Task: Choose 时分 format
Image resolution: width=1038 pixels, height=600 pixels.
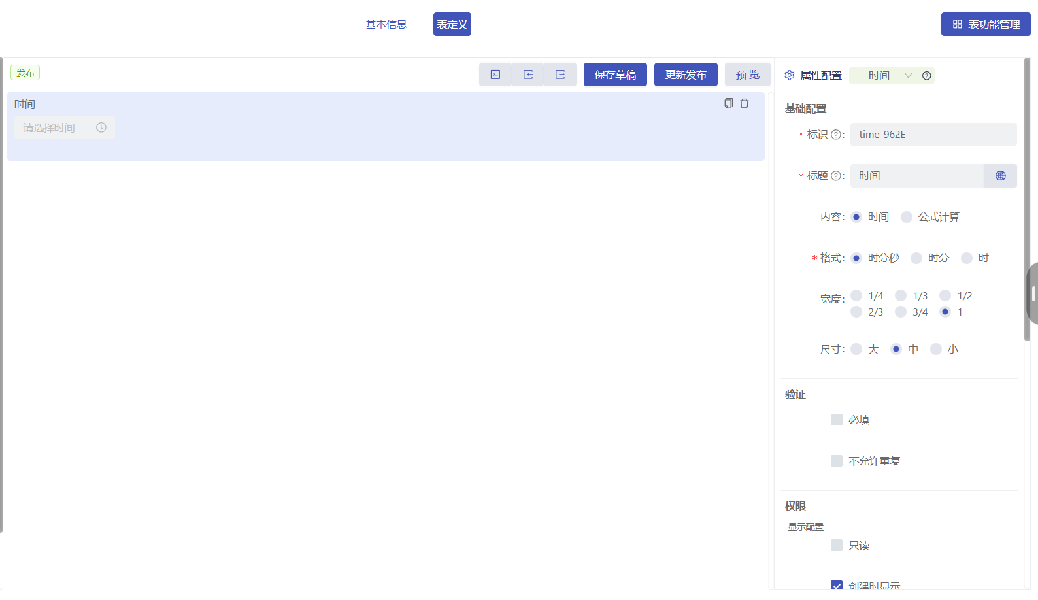Action: coord(916,258)
